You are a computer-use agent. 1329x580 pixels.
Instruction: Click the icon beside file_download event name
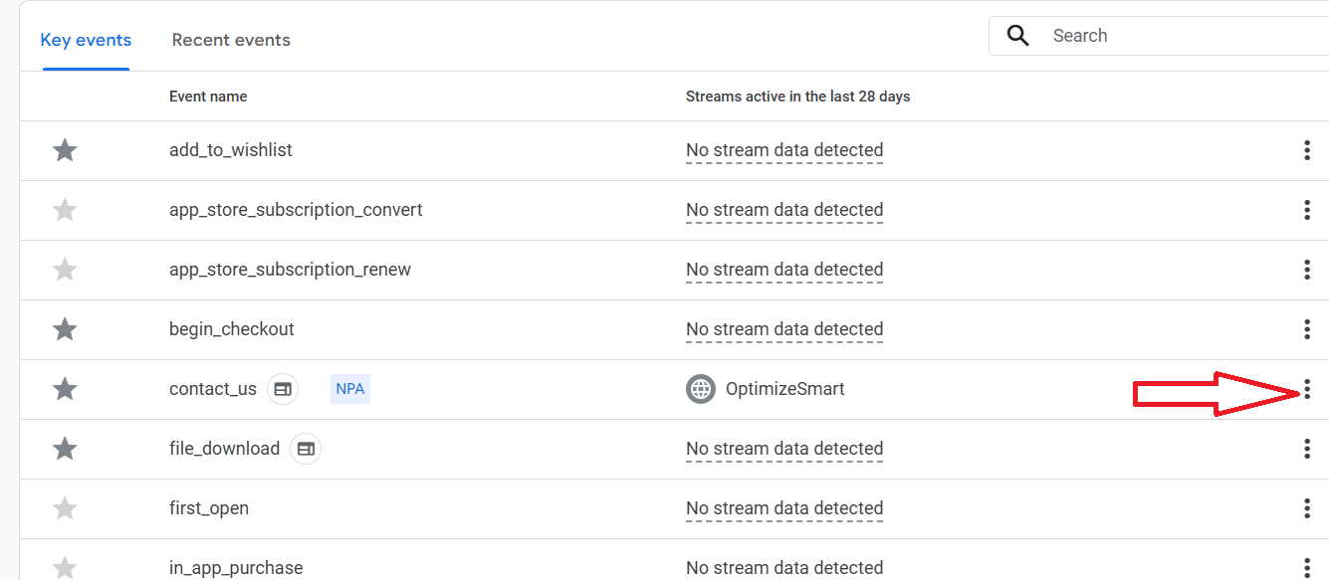point(306,449)
